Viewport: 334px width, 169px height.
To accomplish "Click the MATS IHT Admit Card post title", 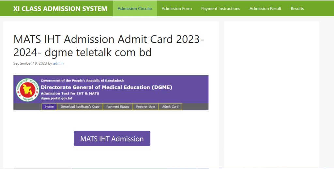I will [109, 45].
